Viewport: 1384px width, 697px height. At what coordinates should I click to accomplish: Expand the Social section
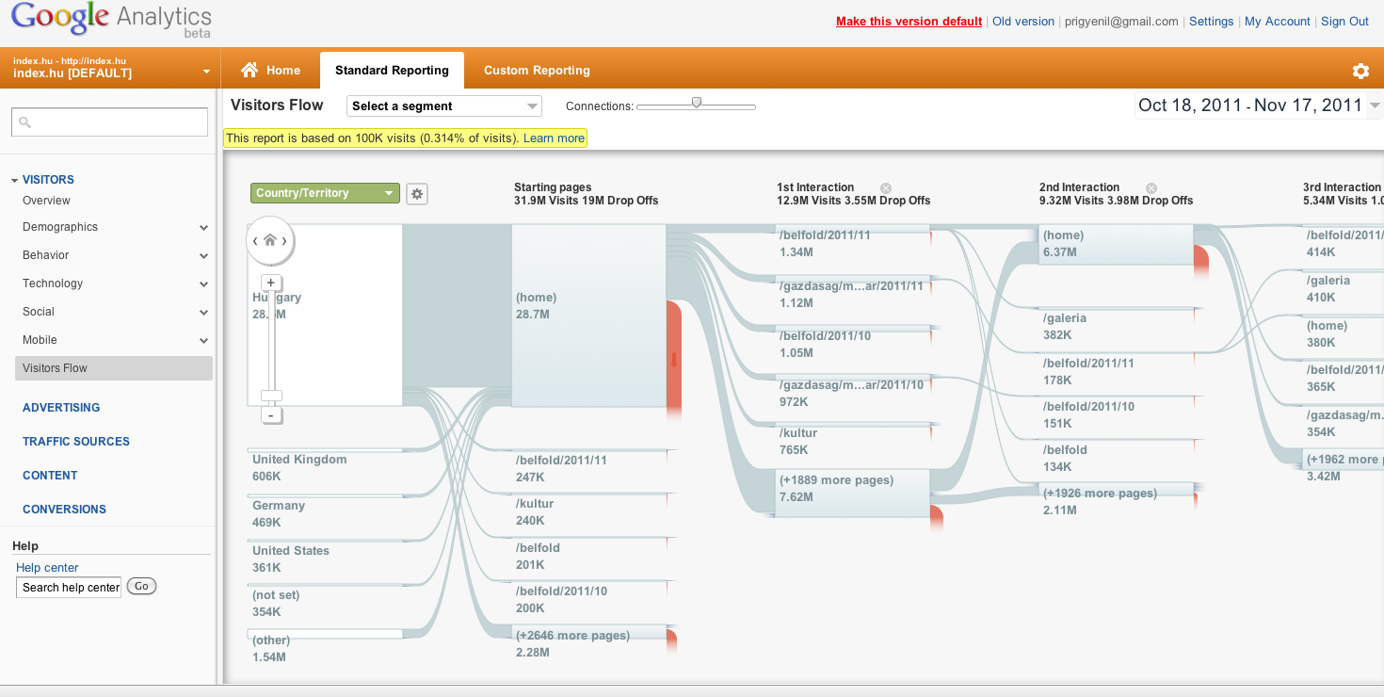[x=204, y=313]
